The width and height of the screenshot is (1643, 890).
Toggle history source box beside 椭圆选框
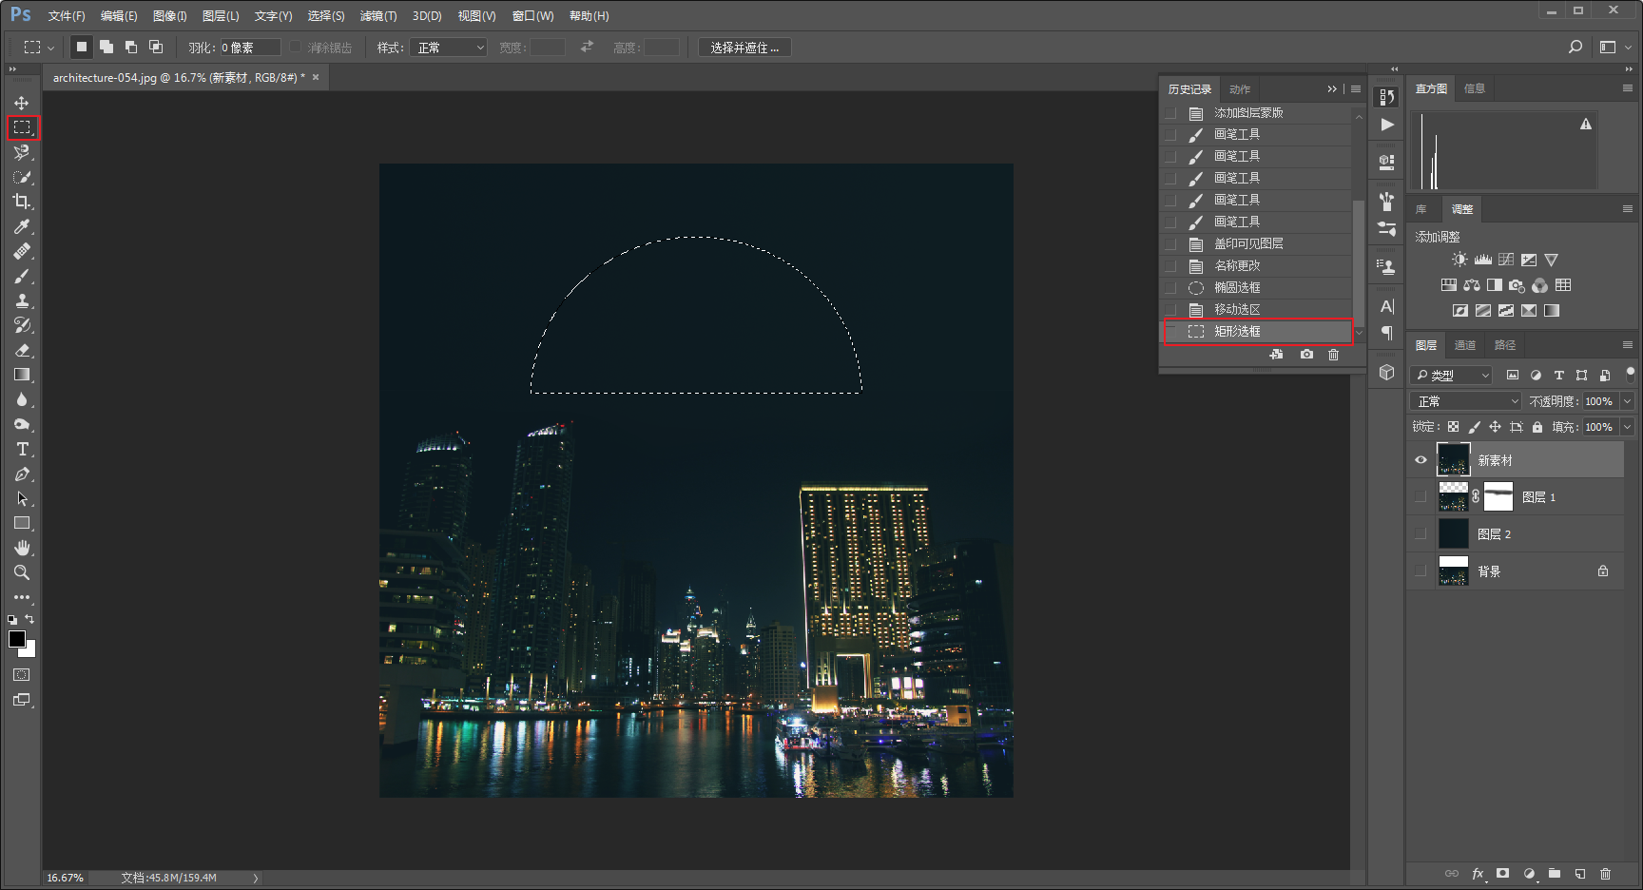(1170, 287)
